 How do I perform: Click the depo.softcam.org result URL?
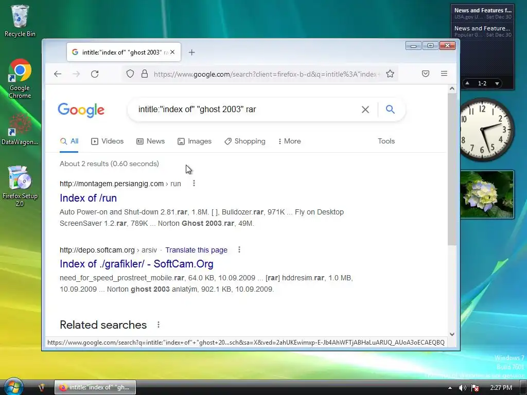108,250
